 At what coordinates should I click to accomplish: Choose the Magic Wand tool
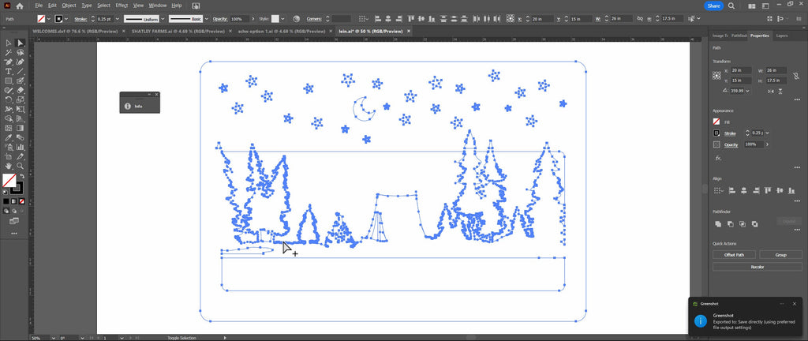coord(9,53)
